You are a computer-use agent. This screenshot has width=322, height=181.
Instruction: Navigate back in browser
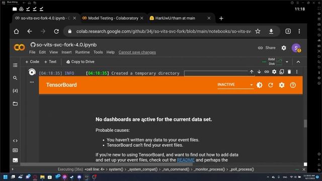[30, 31]
